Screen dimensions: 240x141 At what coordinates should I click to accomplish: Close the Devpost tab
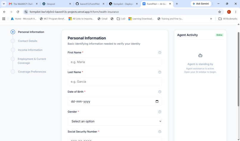point(70,4)
